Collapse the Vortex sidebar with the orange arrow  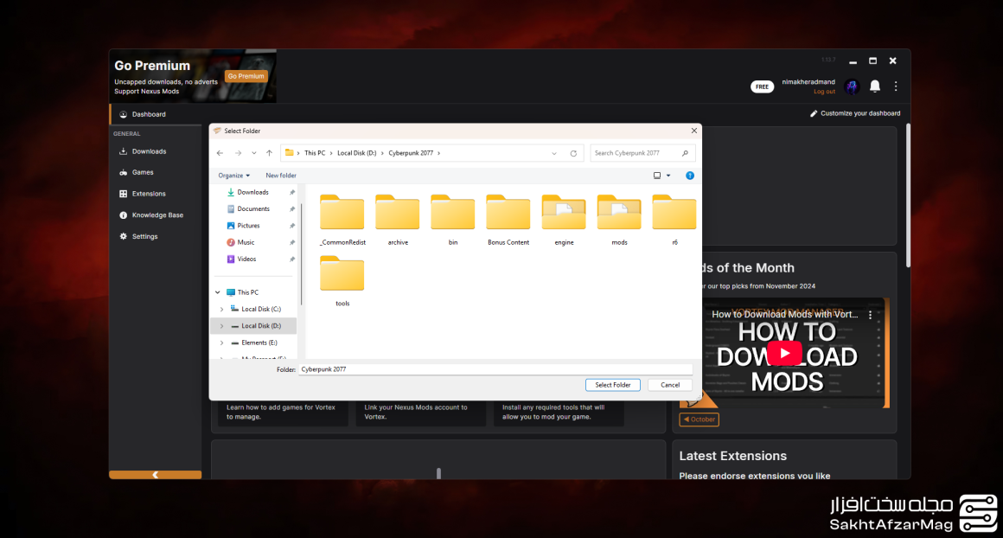pyautogui.click(x=156, y=475)
